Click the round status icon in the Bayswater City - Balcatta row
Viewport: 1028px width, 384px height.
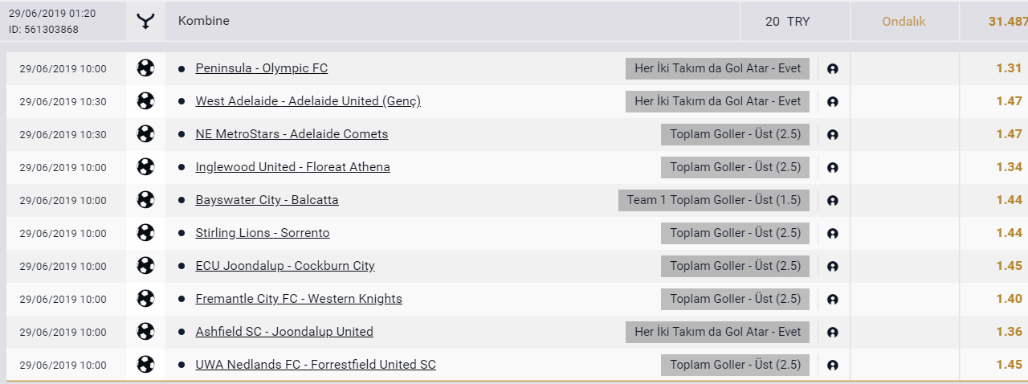[x=833, y=201]
